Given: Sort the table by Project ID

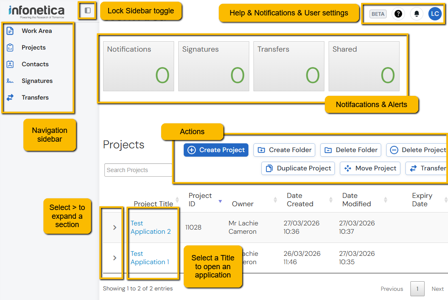Looking at the screenshot, I should (x=220, y=202).
